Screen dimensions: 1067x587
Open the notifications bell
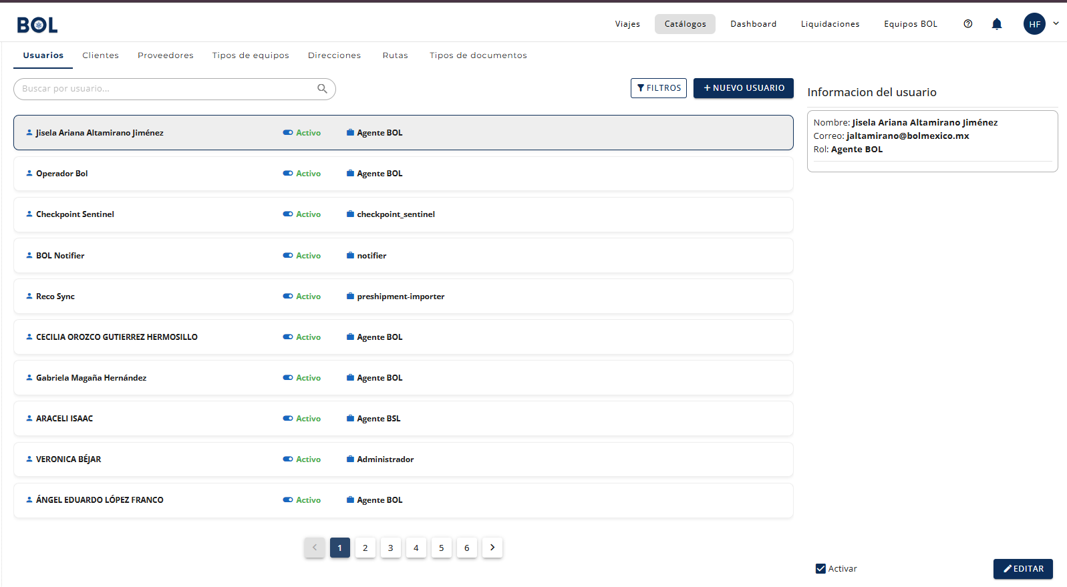(x=996, y=24)
